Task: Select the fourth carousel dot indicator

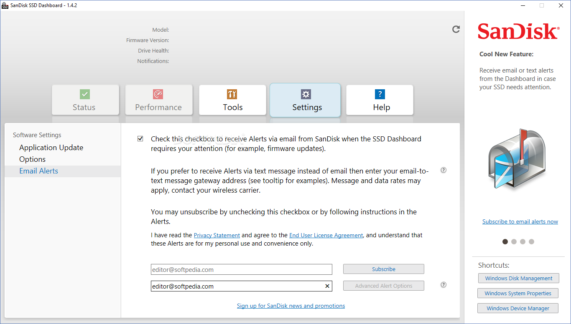Action: (531, 241)
